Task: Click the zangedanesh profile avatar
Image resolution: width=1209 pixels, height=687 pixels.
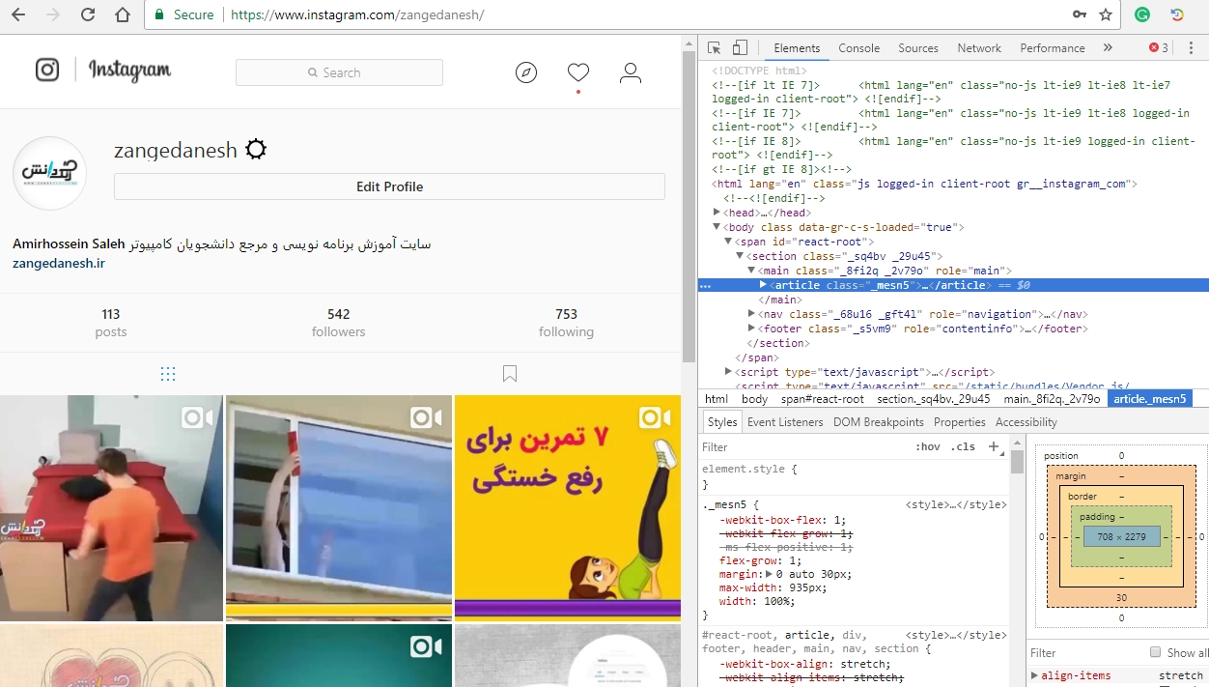Action: coord(50,173)
